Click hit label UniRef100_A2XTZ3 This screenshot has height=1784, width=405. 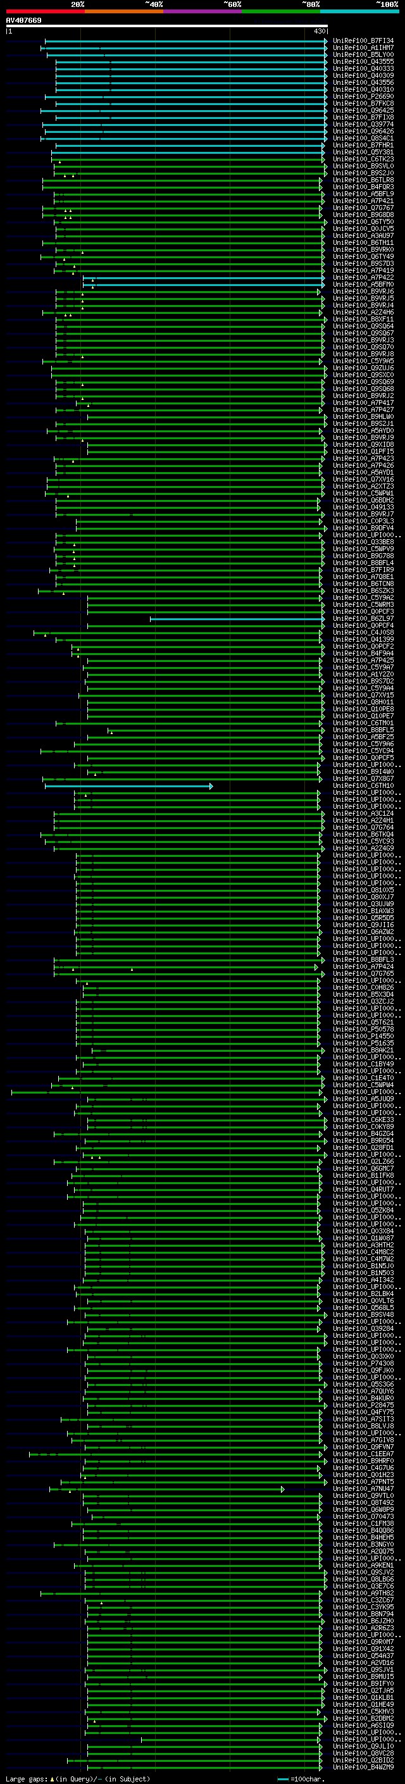click(363, 487)
